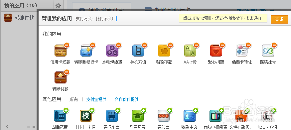Add 固话宽带 using its plus badge

(x=66, y=110)
